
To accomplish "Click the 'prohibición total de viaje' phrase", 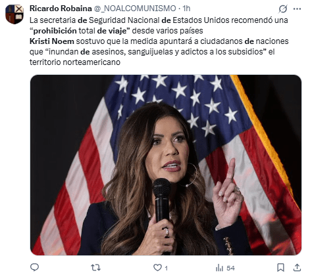I will coord(80,31).
